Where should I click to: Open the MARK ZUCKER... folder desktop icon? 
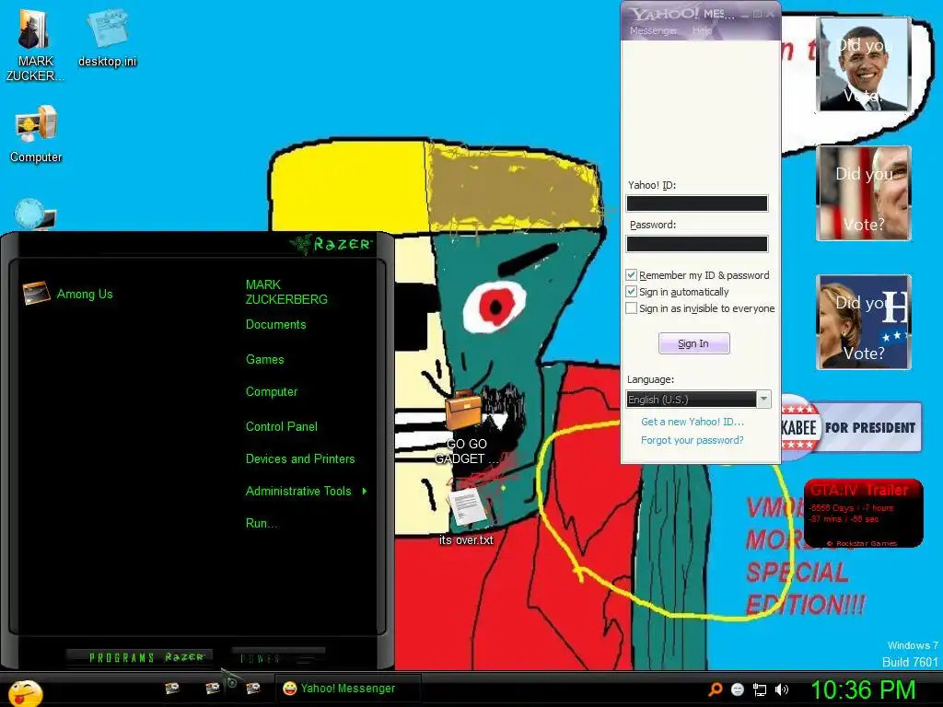click(x=35, y=45)
